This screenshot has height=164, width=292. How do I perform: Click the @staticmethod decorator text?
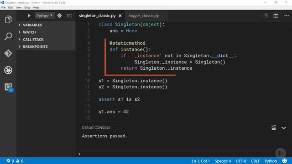click(x=127, y=43)
